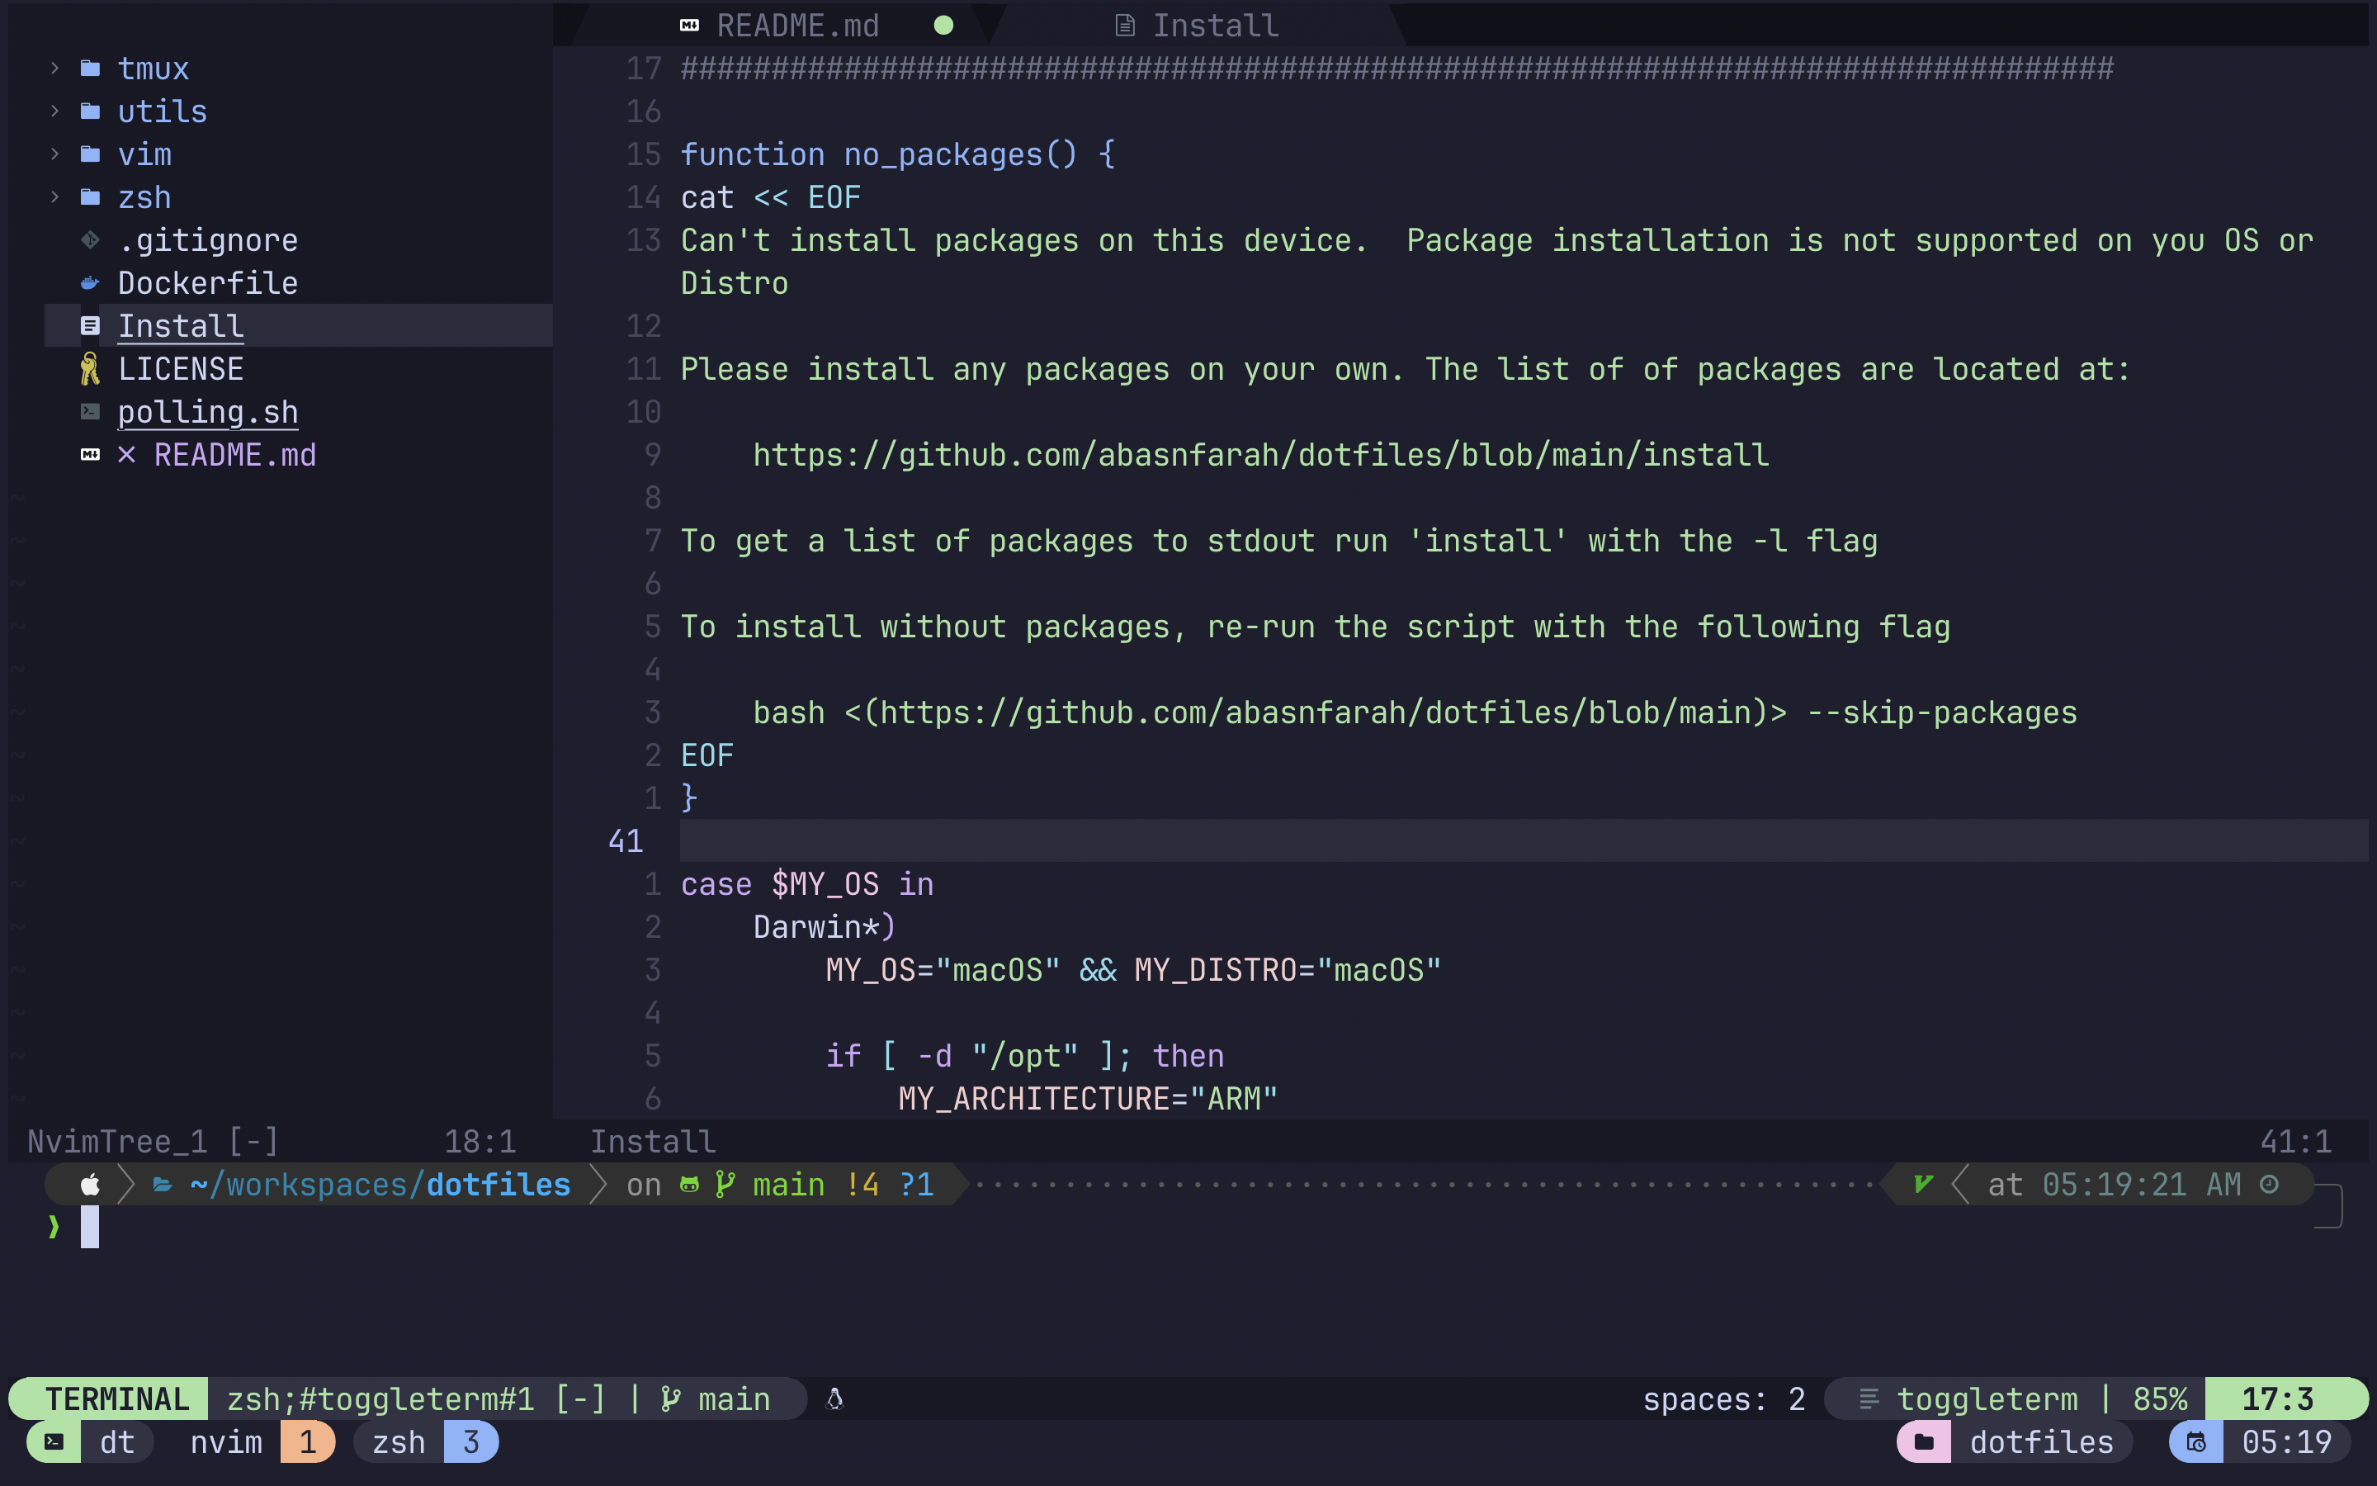Click the LICENSE key icon
The width and height of the screenshot is (2377, 1486).
click(89, 368)
